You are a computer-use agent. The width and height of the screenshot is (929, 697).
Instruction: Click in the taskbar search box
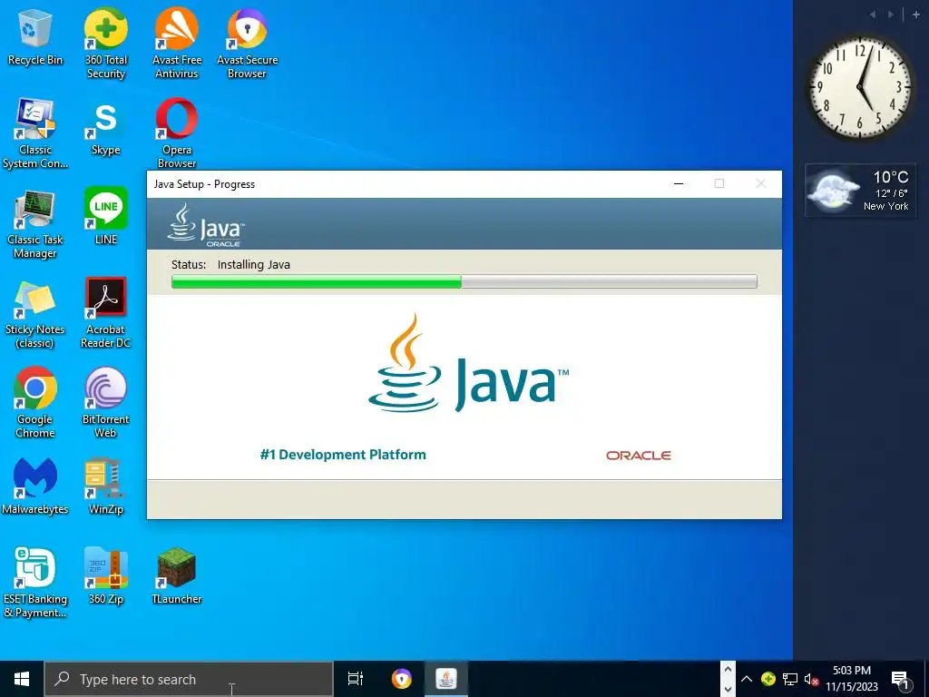click(x=189, y=679)
